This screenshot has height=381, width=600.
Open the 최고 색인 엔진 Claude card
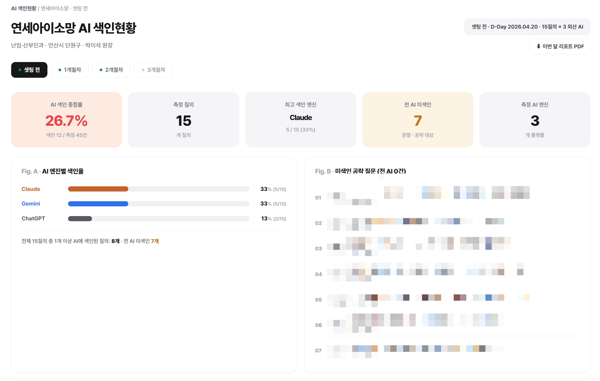(x=301, y=119)
